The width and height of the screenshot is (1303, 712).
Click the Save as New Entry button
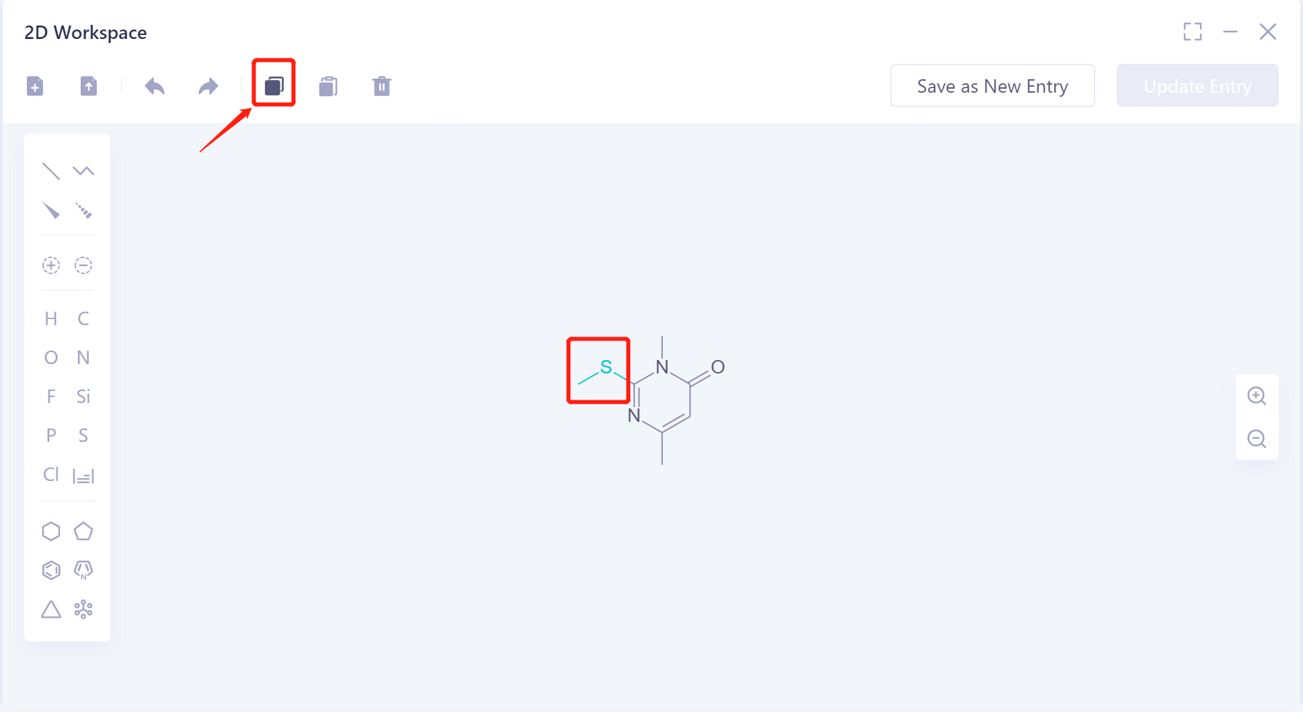(x=992, y=85)
